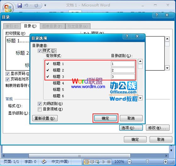
Task: Click the horizontal scrollbar left arrow
Action: 3,156
